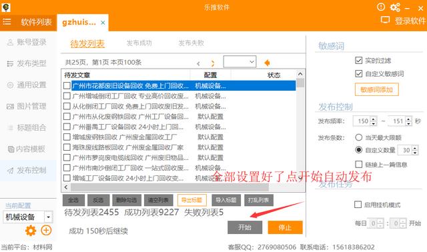Screen dimensions: 427x252
Task: Select 当天最大限额 radio option
Action: tap(359, 137)
